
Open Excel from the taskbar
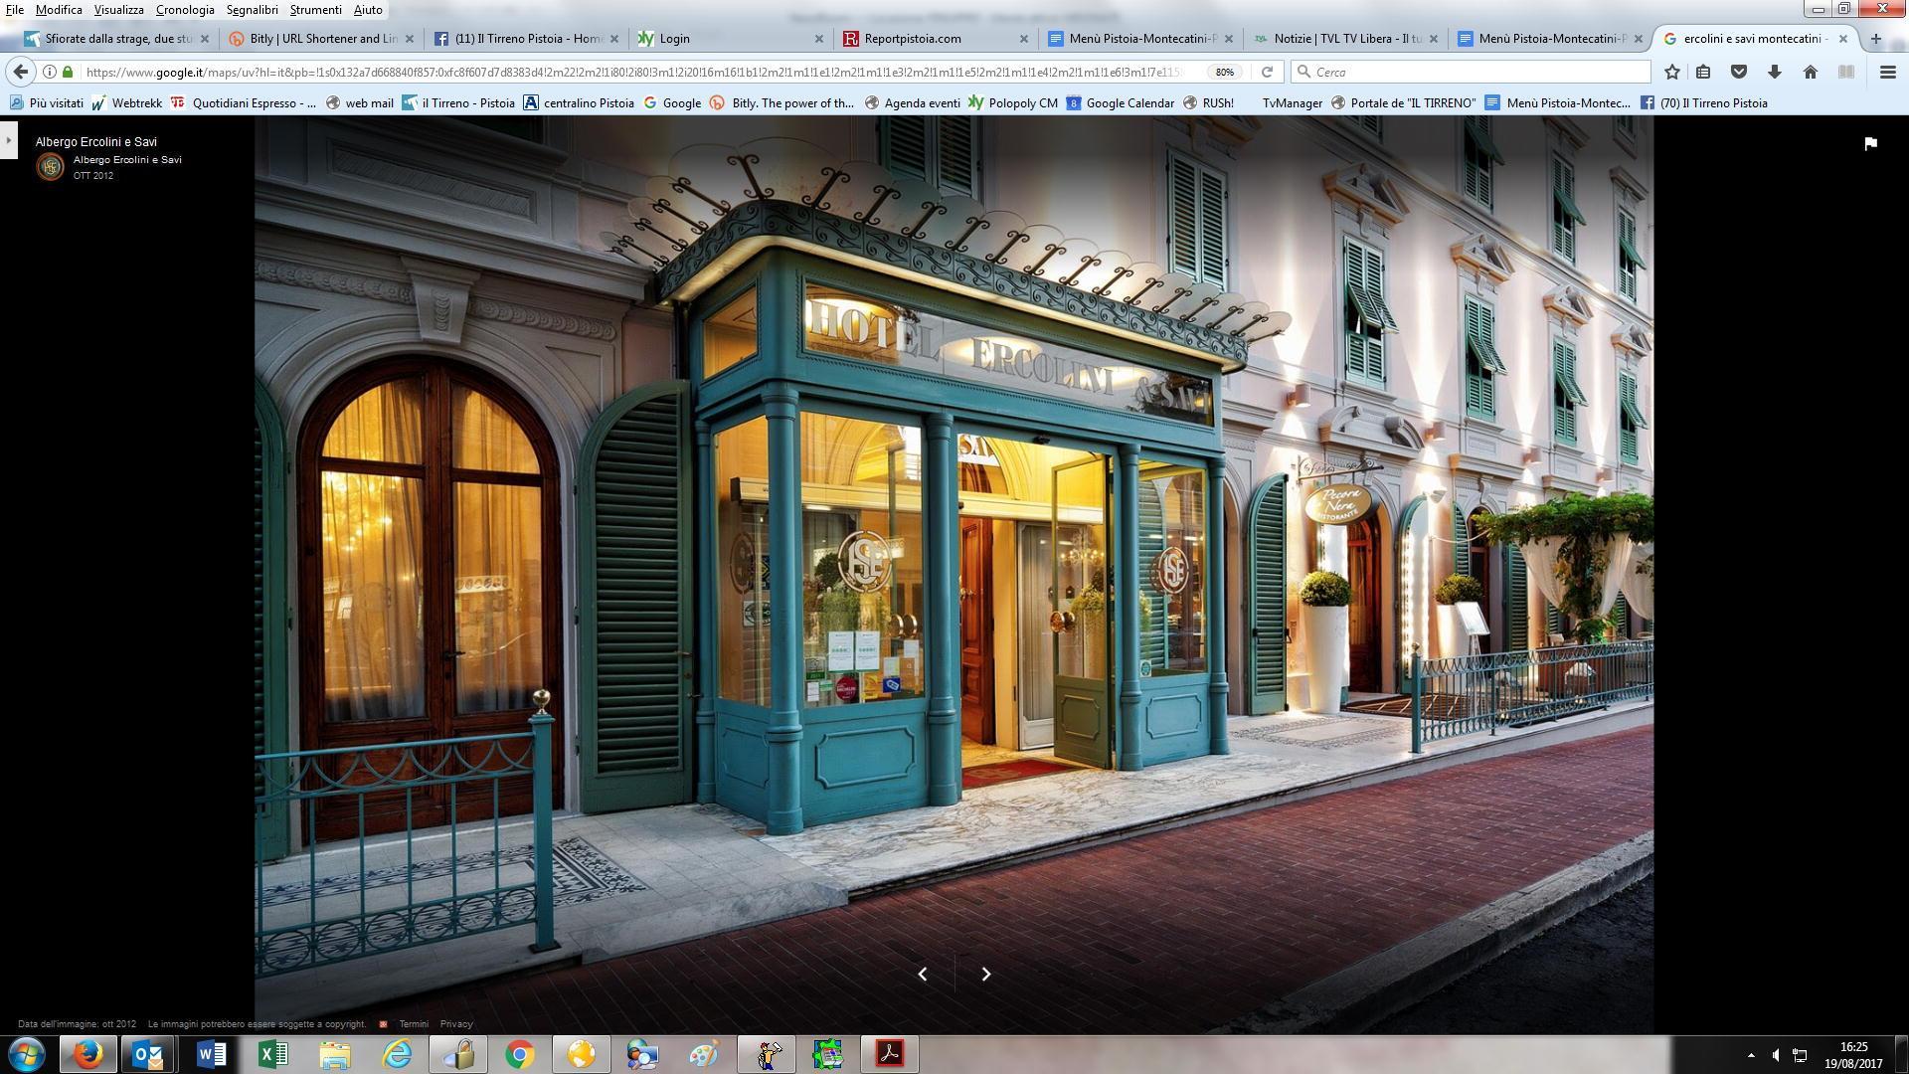[273, 1054]
